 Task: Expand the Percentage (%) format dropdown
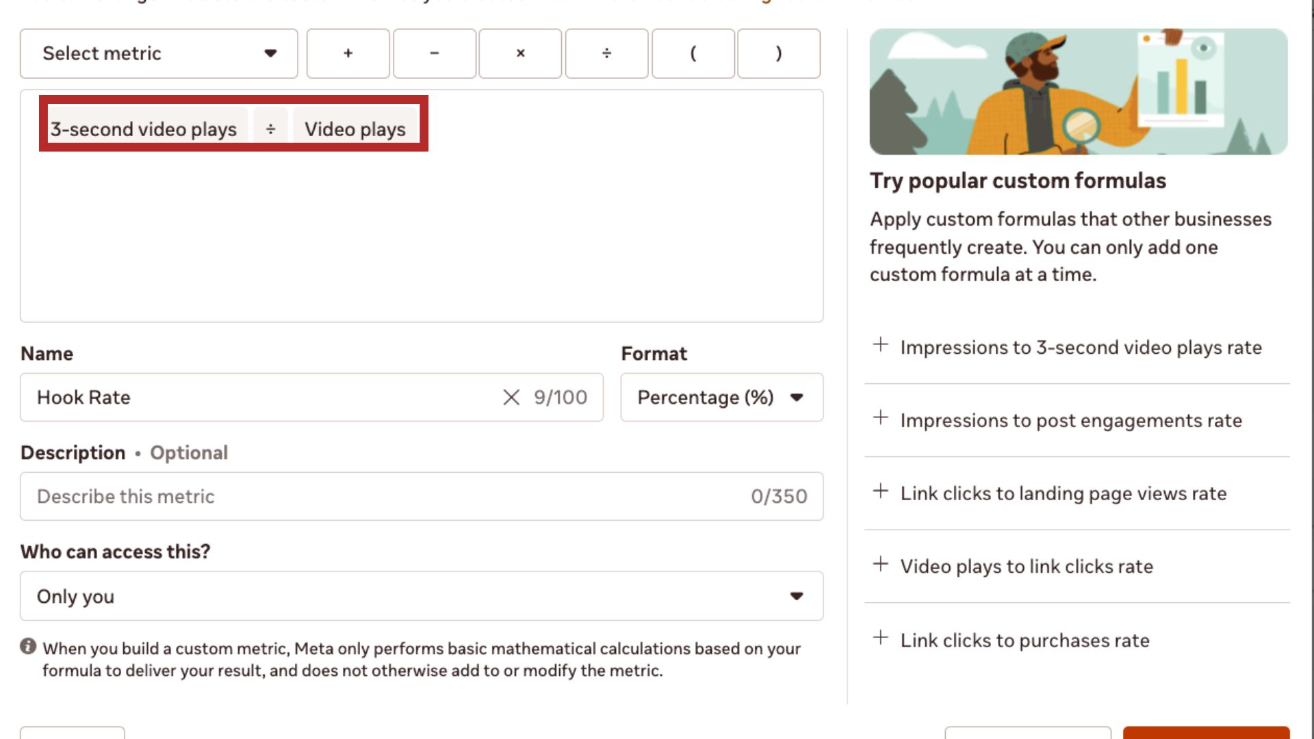(721, 398)
